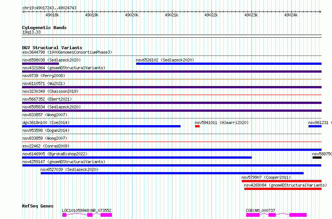Open the LOC101059948|NR_073552 gene label
Viewport: 332px width, 219px height.
click(87, 210)
